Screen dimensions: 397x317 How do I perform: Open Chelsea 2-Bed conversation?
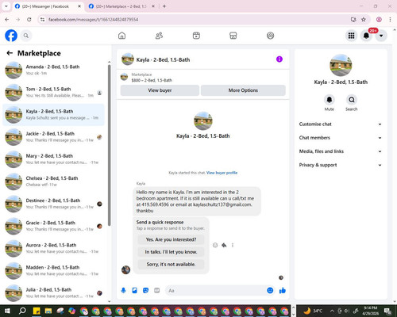(x=54, y=181)
